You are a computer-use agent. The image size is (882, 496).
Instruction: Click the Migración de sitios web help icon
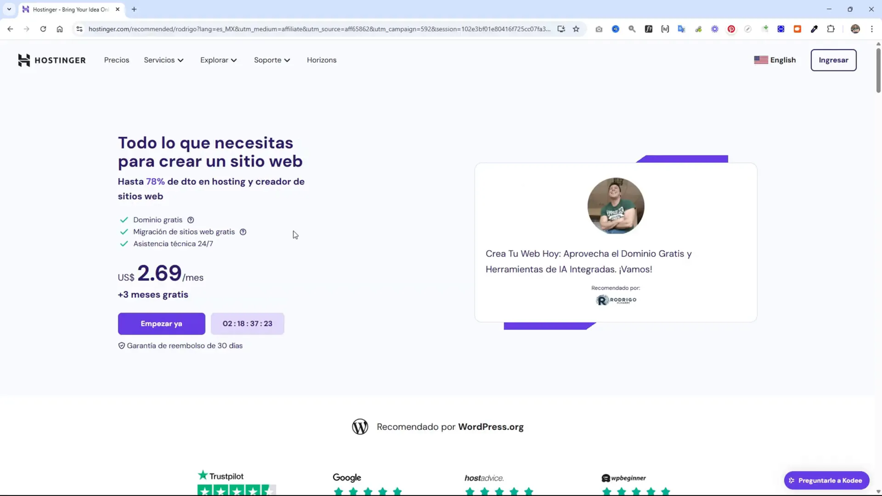[243, 231]
